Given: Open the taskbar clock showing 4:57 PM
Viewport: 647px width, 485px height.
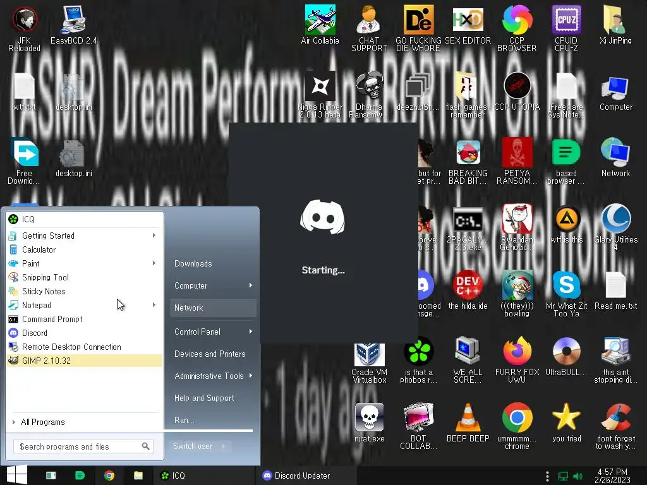Looking at the screenshot, I should pos(612,476).
